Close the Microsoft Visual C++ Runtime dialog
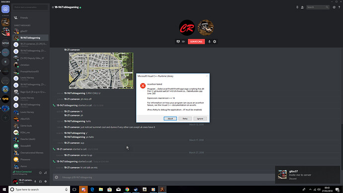 (x=207, y=76)
